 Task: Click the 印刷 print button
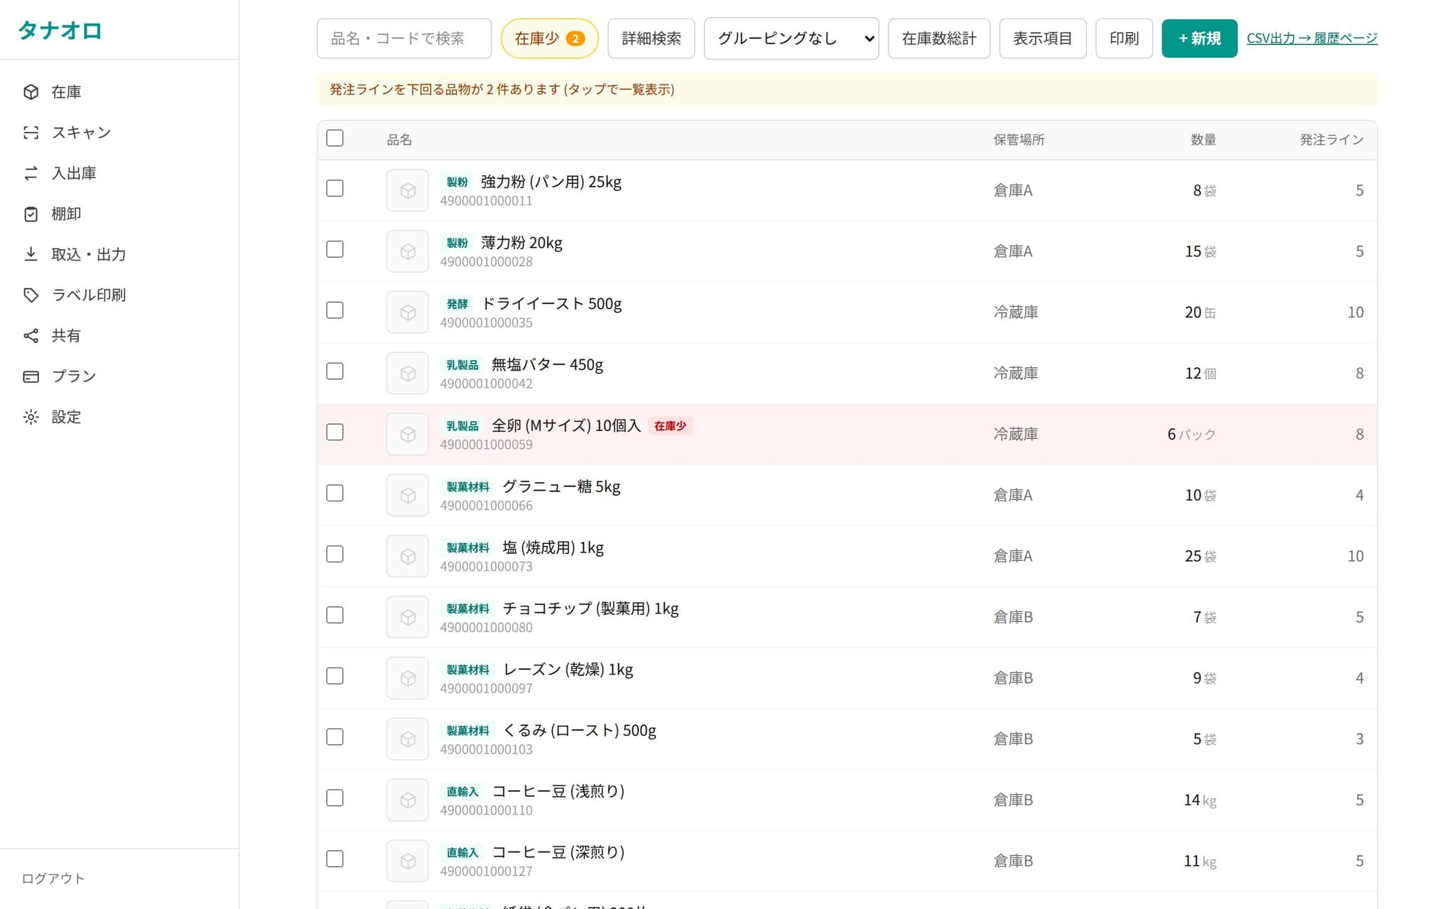point(1124,38)
